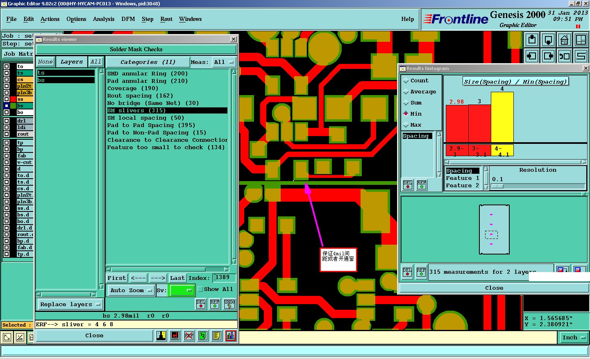Click the green numbered page icon
This screenshot has width=590, height=359.
(x=203, y=336)
